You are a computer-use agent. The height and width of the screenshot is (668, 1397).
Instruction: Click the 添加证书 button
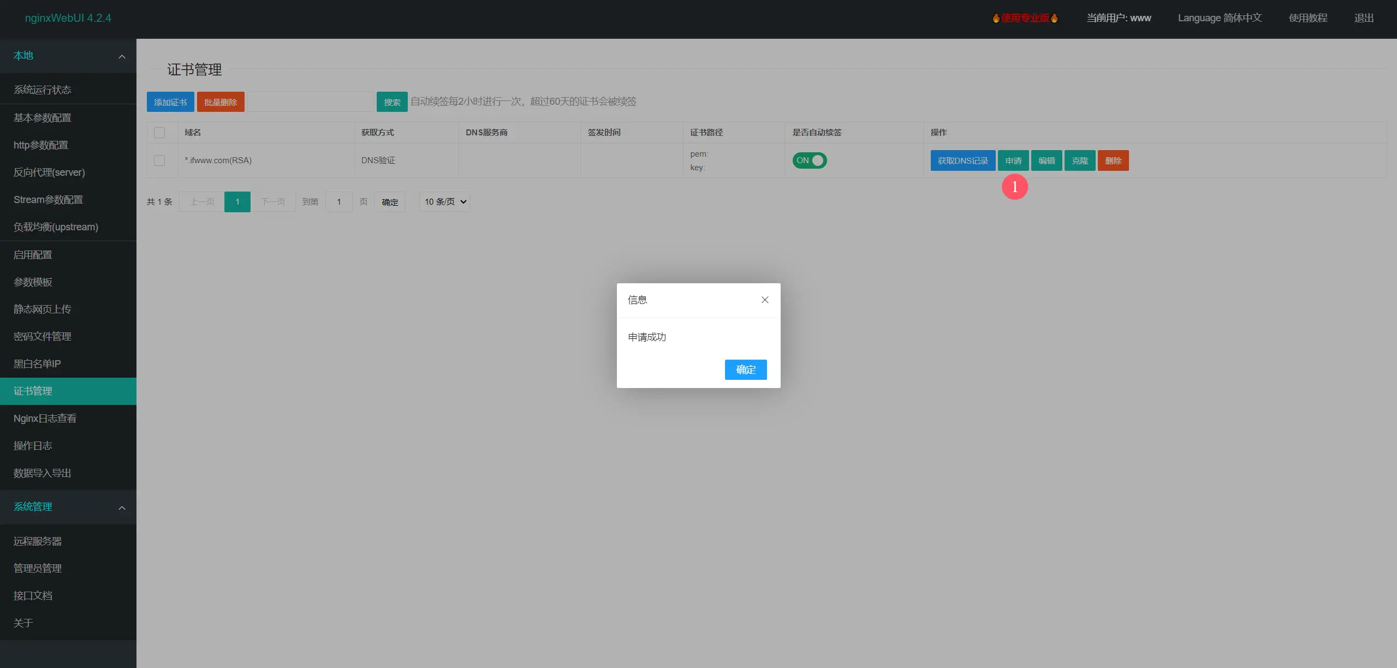(x=170, y=102)
